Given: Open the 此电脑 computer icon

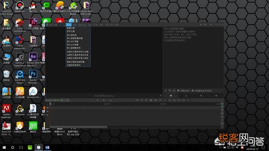Looking at the screenshot, I should click(x=7, y=58).
